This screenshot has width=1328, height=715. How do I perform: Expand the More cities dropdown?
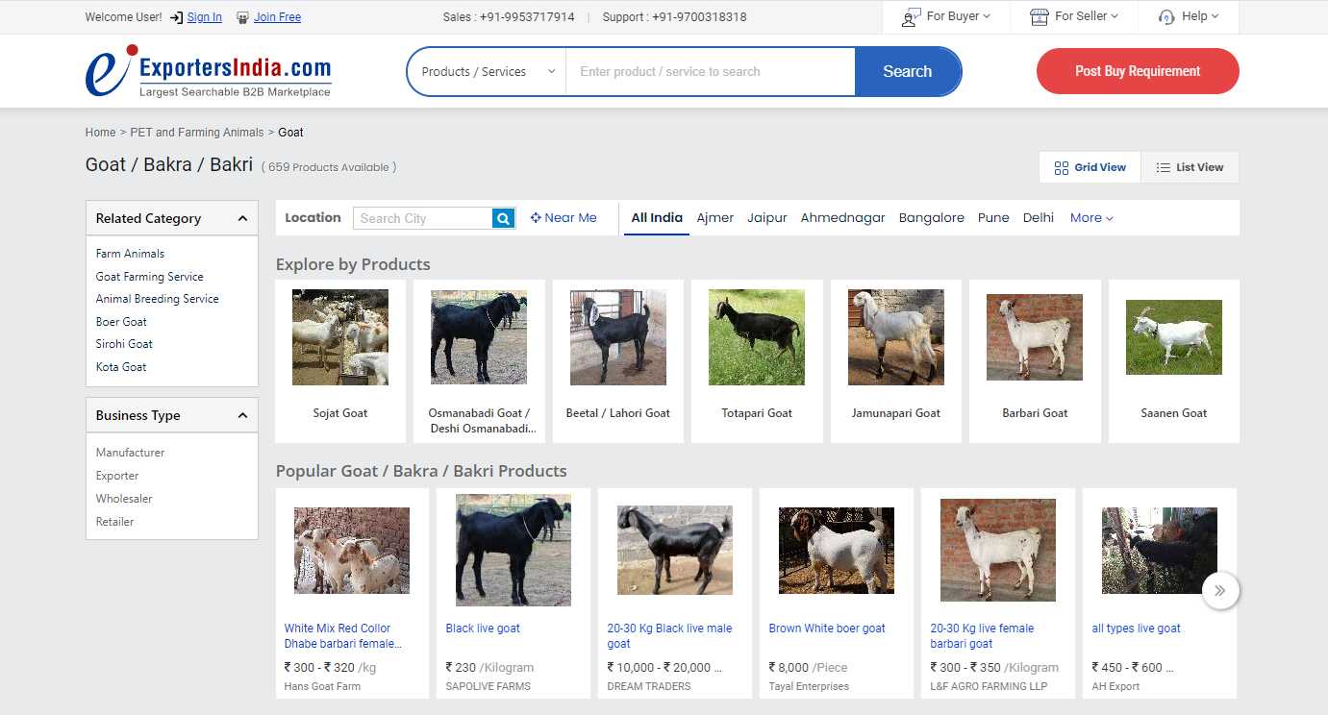click(x=1091, y=218)
